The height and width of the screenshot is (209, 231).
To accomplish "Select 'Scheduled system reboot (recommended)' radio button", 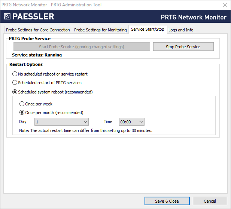I will (15, 92).
